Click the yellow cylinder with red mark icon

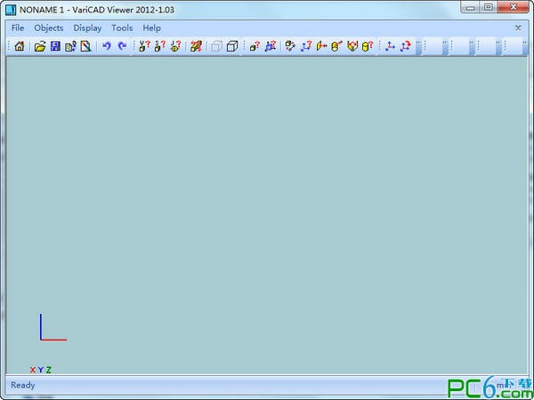click(x=336, y=46)
